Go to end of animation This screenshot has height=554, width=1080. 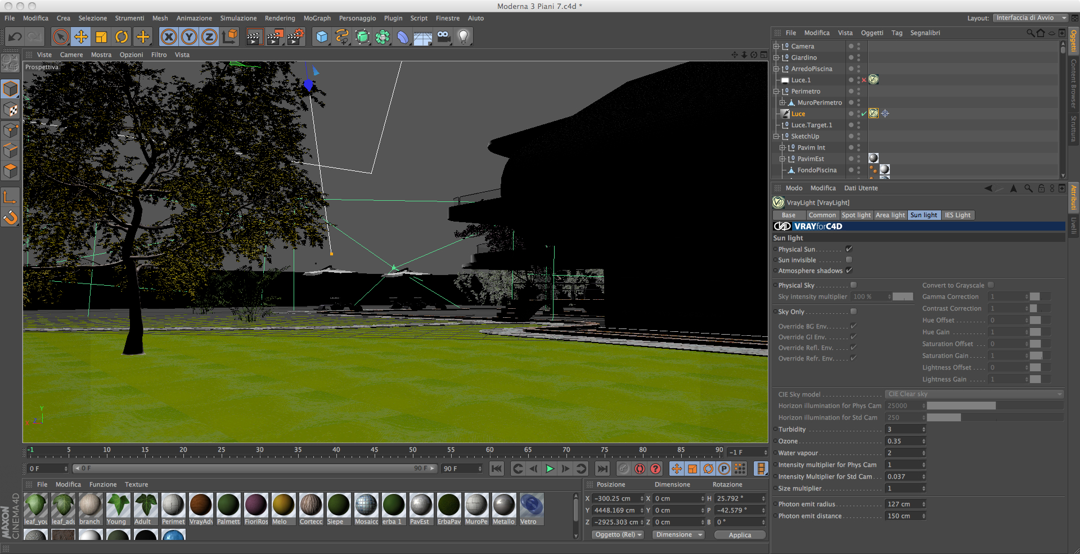[602, 469]
